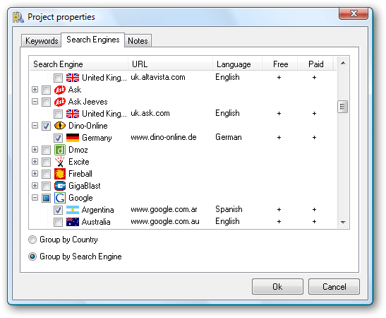Confirm with the Ok button

click(x=277, y=287)
